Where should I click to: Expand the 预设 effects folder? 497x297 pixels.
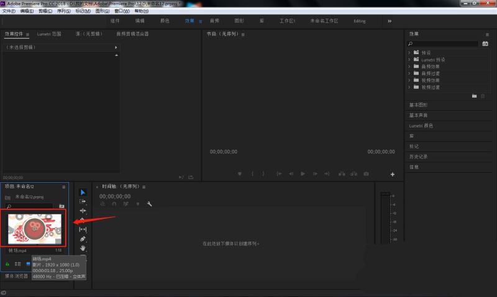[409, 53]
